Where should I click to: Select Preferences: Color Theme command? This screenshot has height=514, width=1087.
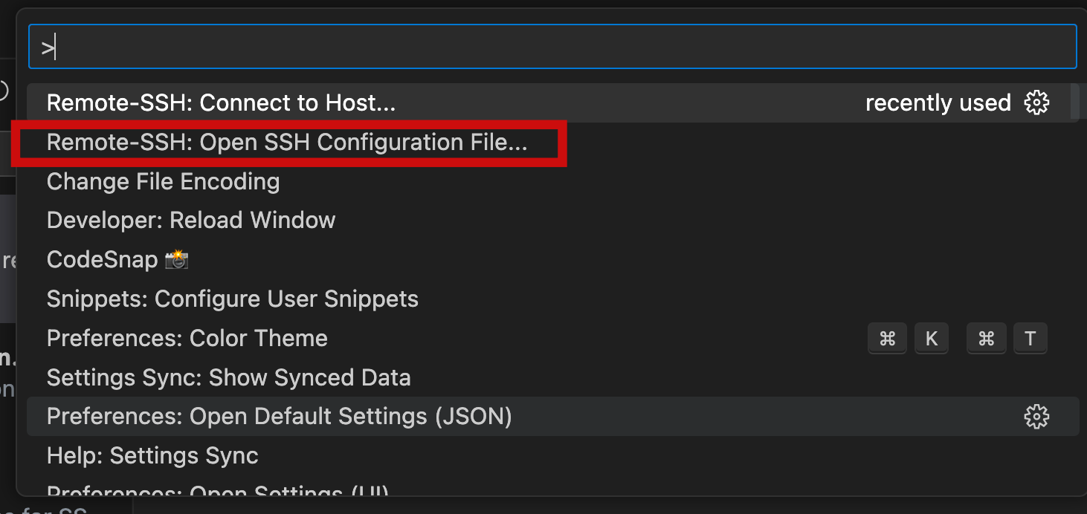(552, 338)
